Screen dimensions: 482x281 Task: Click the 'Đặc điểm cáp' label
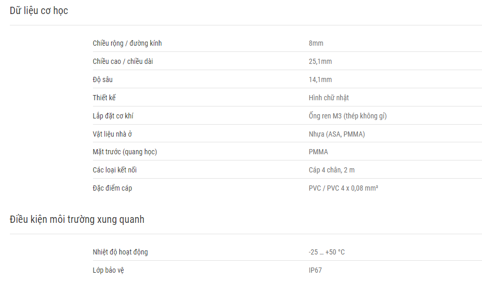[112, 188]
